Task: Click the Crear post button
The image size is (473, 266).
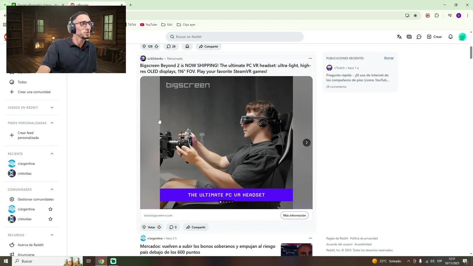Action: pos(435,37)
